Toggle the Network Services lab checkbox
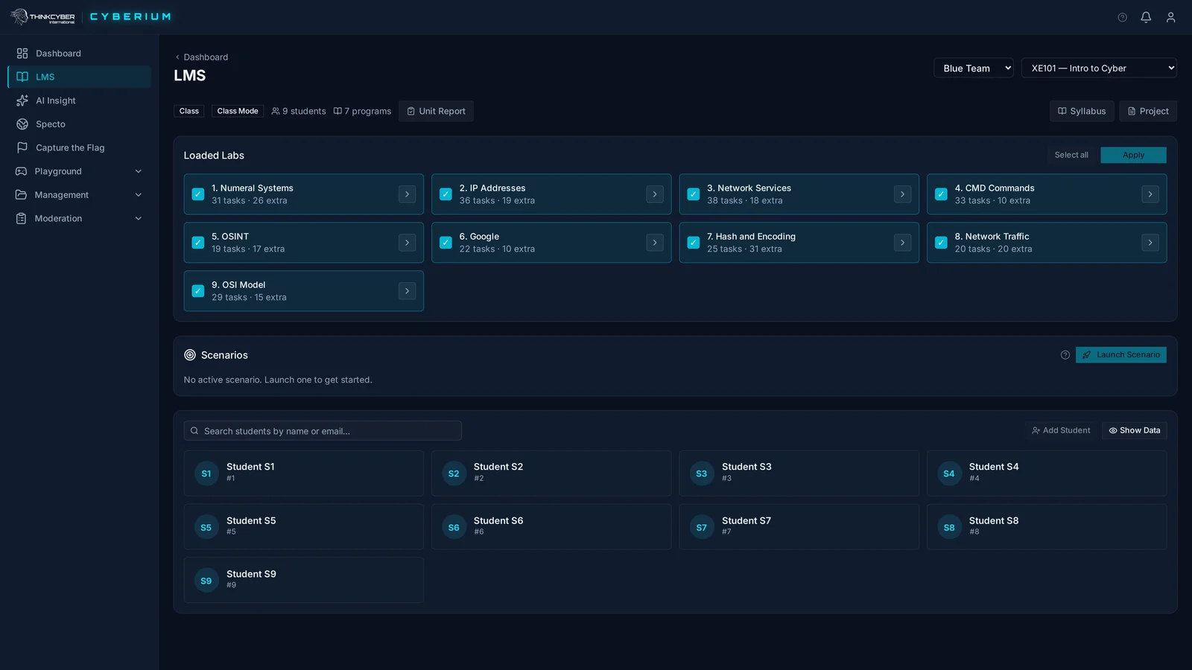The image size is (1192, 670). pyautogui.click(x=694, y=194)
